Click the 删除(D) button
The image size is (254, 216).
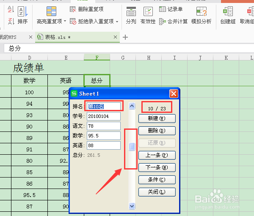(x=157, y=131)
